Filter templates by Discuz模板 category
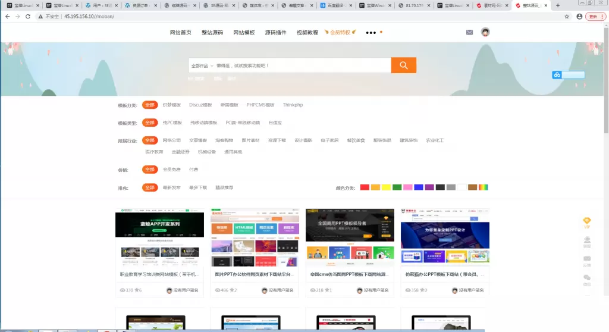This screenshot has height=332, width=609. (200, 105)
